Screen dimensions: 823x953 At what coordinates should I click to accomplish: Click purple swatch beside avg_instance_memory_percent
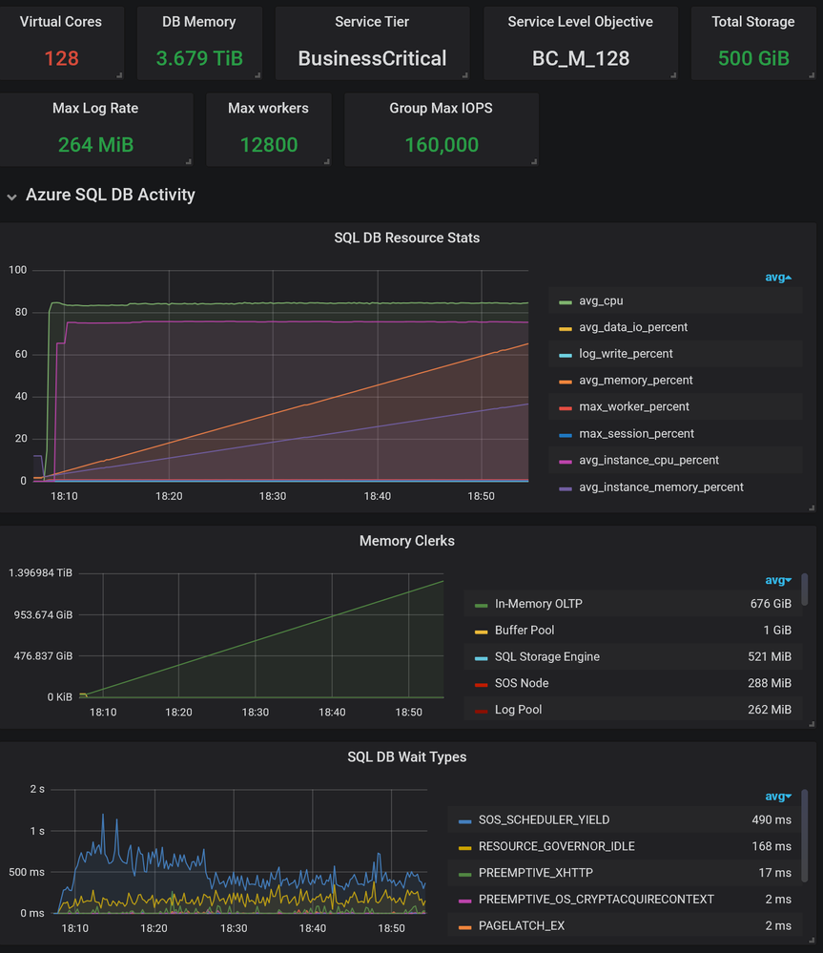(566, 488)
